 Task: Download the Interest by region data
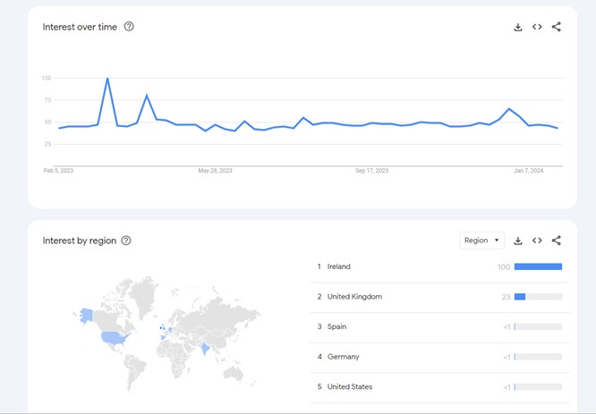(x=518, y=241)
